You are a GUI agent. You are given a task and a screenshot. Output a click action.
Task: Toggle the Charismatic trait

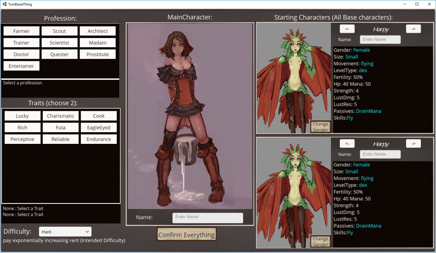click(60, 116)
